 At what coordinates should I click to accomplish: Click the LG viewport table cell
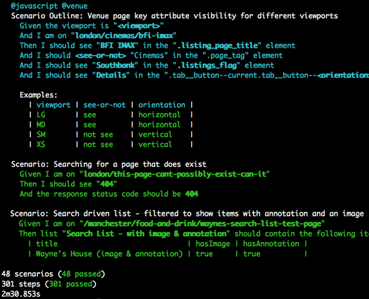tap(41, 115)
